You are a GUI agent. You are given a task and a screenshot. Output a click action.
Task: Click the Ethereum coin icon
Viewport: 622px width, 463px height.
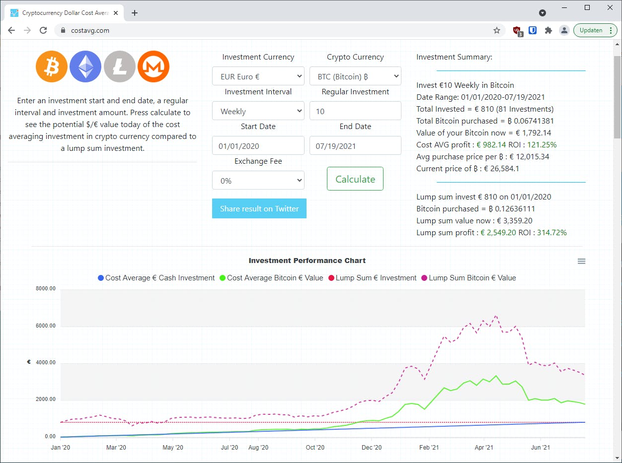pyautogui.click(x=85, y=66)
